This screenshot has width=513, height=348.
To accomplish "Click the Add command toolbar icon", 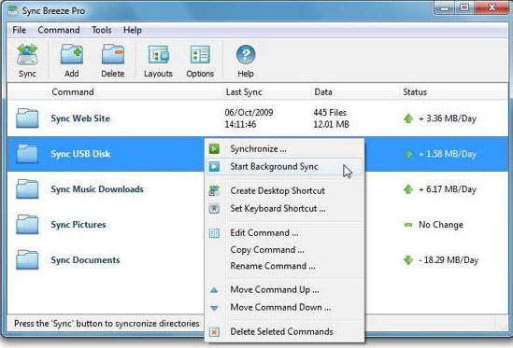I will click(72, 54).
